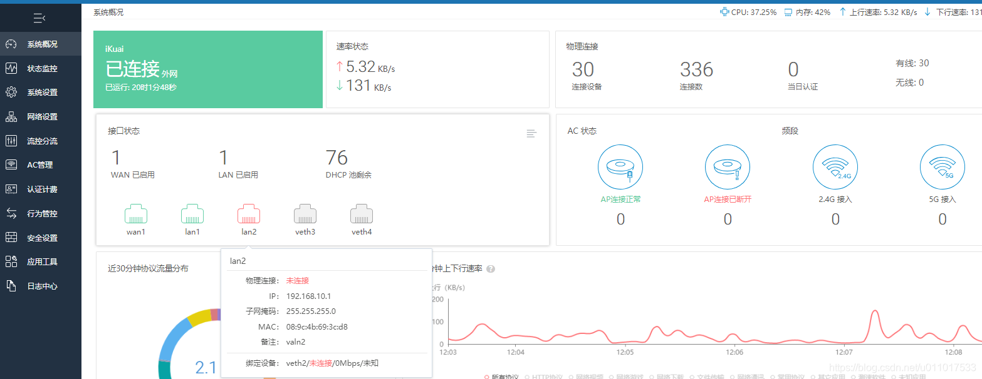Click the AP连接已断开 icon

click(728, 166)
